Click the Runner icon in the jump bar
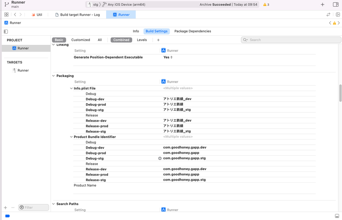342x220 pixels. [x=6, y=23]
